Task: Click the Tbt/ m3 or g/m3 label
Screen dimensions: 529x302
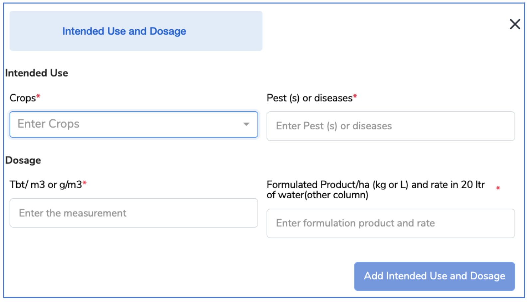Action: pos(46,185)
